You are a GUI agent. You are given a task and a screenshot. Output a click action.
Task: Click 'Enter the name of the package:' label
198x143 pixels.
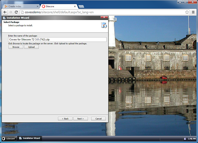(x=23, y=36)
